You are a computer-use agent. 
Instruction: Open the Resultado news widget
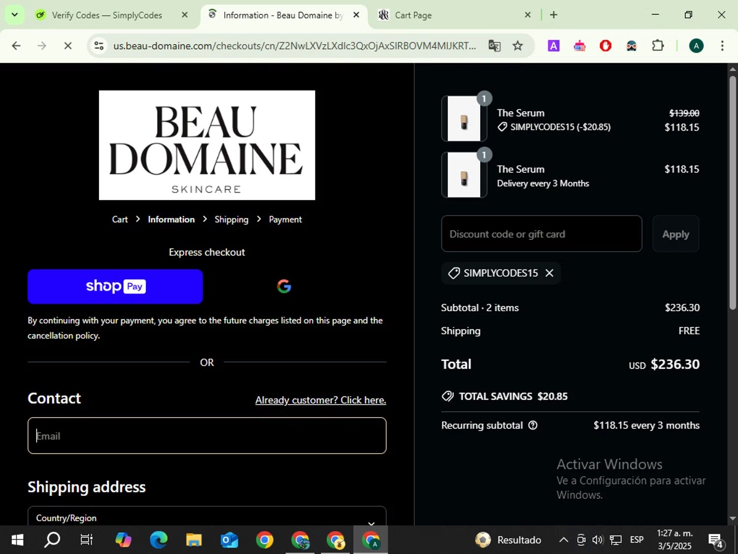(508, 540)
